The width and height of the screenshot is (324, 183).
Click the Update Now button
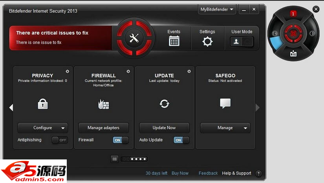[x=164, y=128]
